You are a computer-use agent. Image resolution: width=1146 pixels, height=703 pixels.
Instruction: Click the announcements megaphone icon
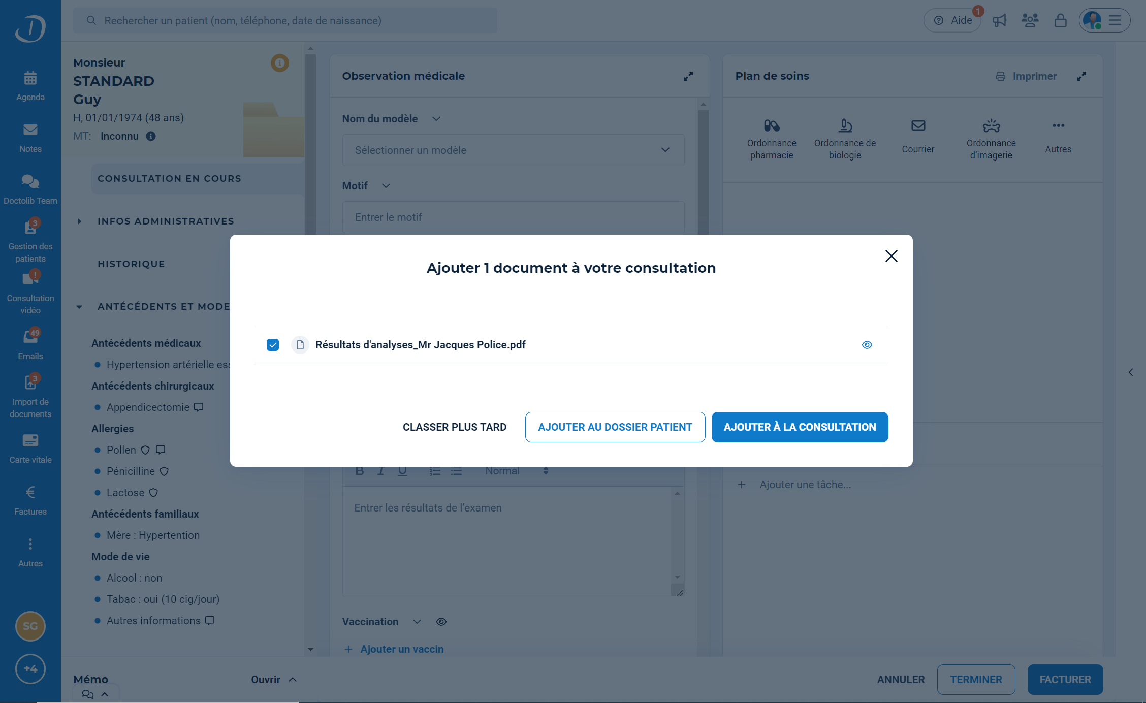click(x=999, y=21)
